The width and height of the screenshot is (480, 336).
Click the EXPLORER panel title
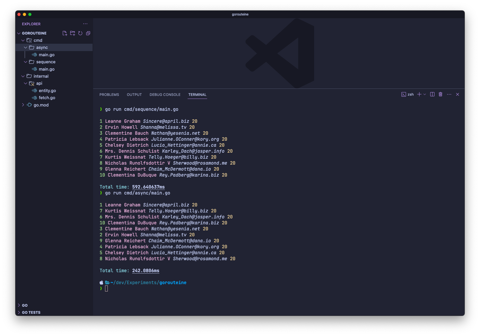pos(31,24)
